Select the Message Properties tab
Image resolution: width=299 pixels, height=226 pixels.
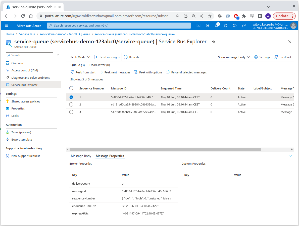coord(110,156)
